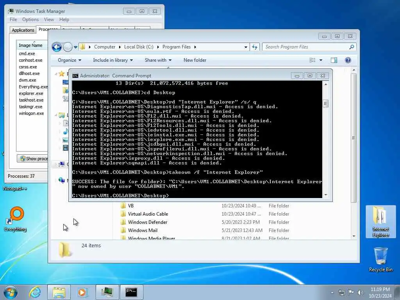The height and width of the screenshot is (300, 400).
Task: Toggle the Explorer preview pane
Action: click(x=334, y=60)
